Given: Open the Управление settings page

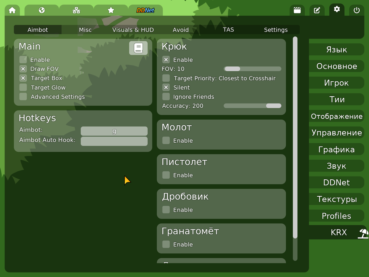Looking at the screenshot, I should point(336,133).
